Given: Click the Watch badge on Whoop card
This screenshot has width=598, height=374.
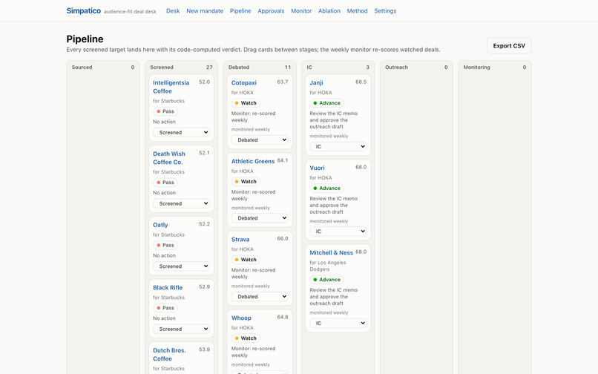Looking at the screenshot, I should [246, 338].
